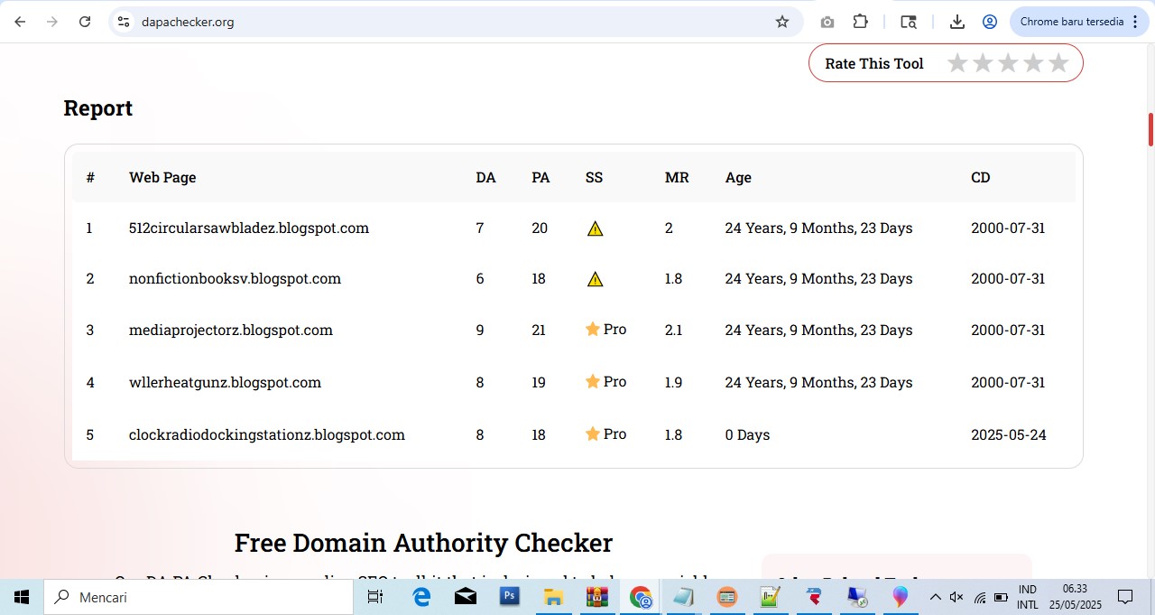Click the page vertical scrollbar thumb
Viewport: 1155px width, 615px height.
click(1150, 129)
